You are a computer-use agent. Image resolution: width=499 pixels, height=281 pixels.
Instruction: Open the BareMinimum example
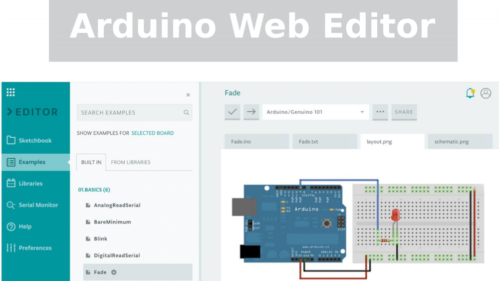(x=112, y=222)
